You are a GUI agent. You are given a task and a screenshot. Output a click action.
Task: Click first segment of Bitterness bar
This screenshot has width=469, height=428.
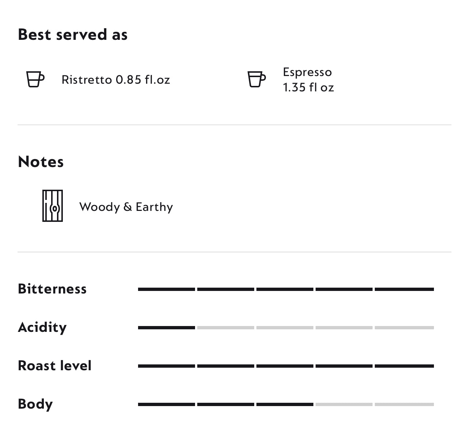coord(167,289)
